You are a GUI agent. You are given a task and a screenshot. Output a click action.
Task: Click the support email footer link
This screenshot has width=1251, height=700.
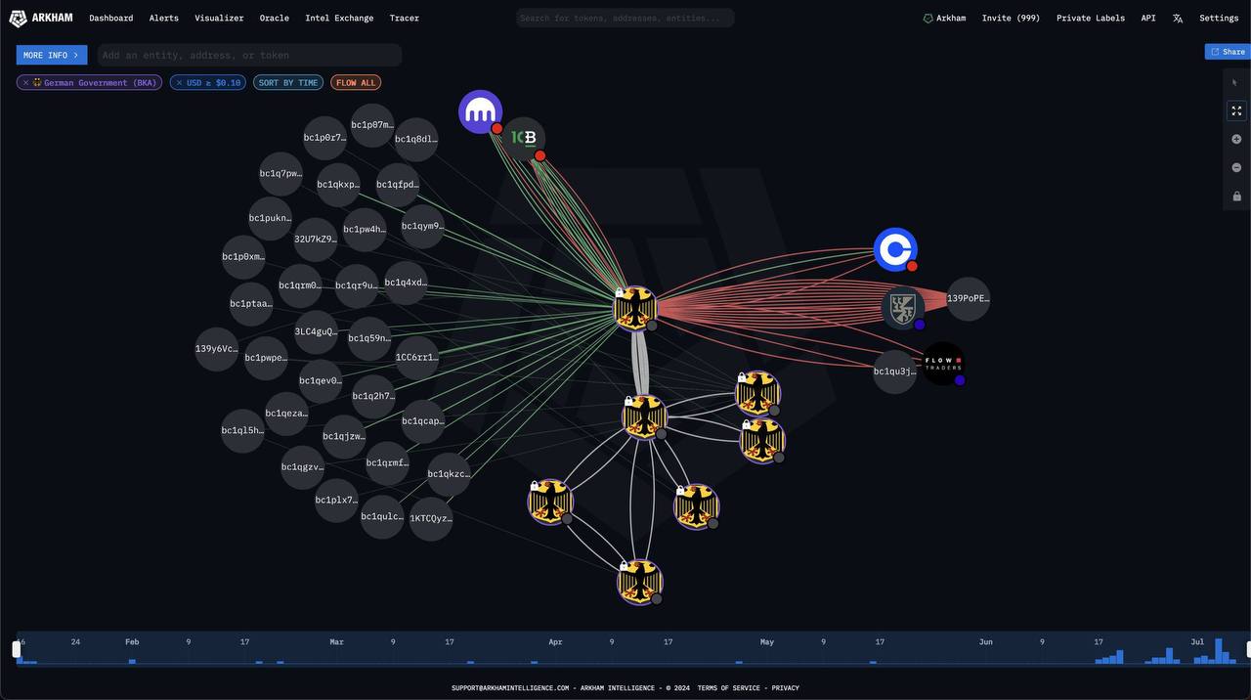[x=510, y=688]
